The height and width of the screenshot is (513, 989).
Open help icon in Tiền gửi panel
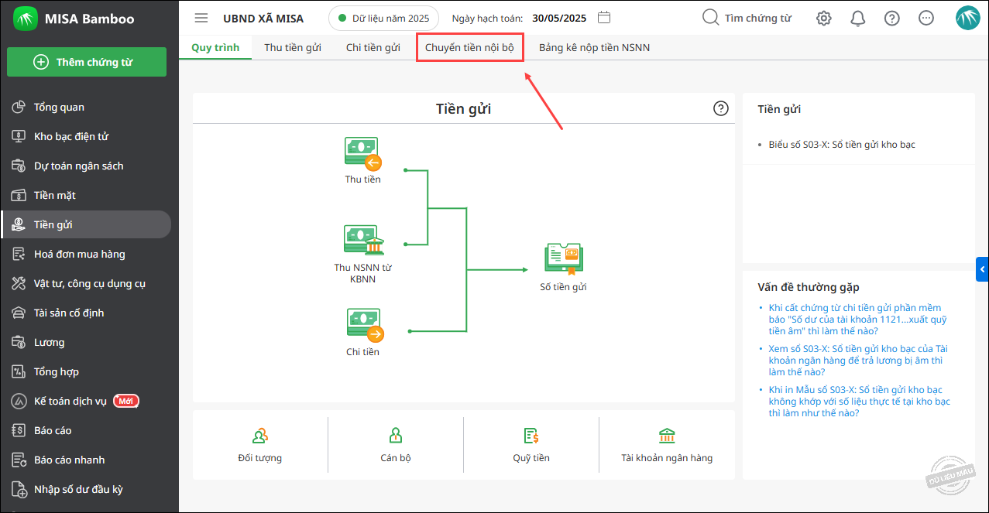721,108
